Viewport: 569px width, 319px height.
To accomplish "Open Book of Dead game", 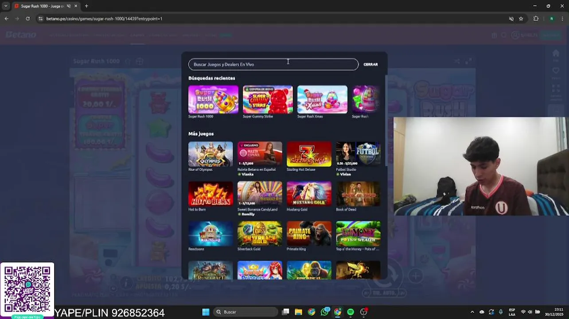I will pos(358,194).
